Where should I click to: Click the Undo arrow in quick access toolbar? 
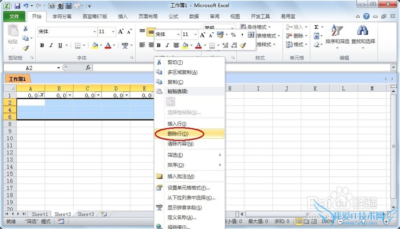(x=26, y=6)
